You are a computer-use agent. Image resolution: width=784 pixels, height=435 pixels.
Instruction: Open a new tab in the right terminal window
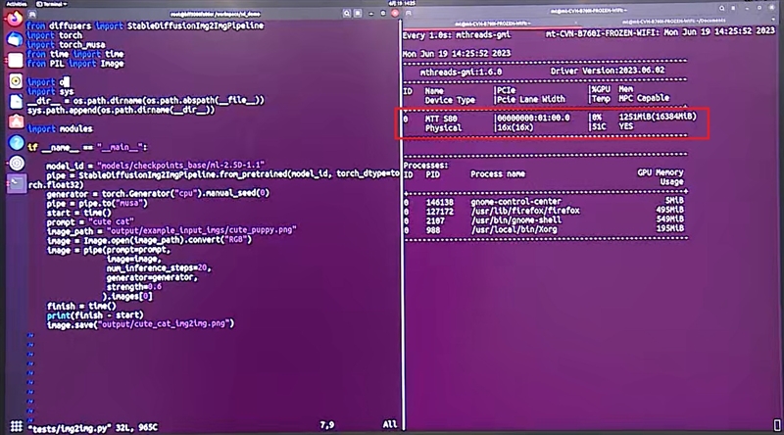click(409, 13)
